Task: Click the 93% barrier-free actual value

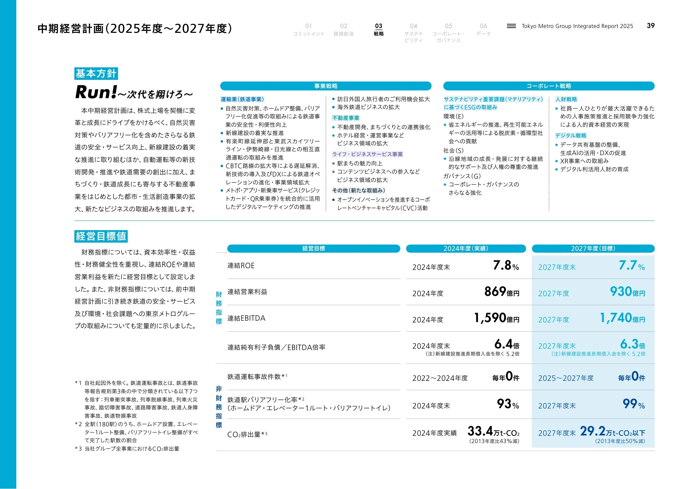Action: 508,404
